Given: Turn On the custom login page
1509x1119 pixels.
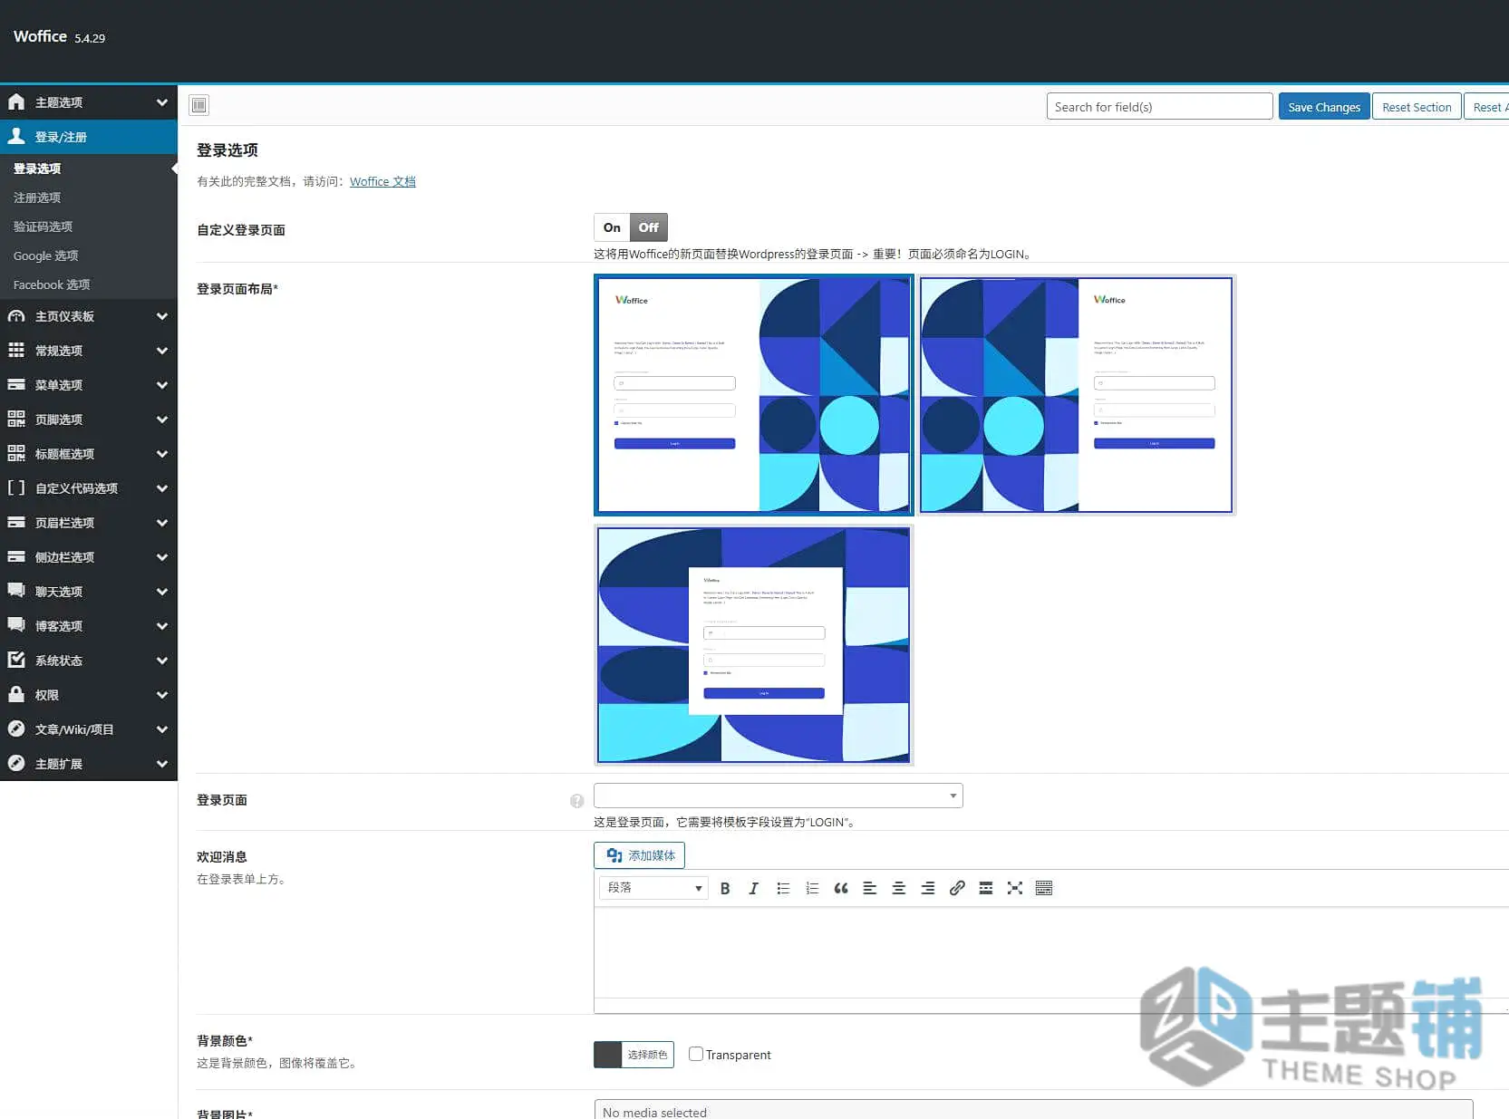Looking at the screenshot, I should click(x=612, y=227).
